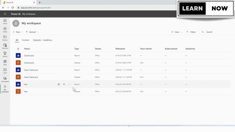Screen dimensions: 235x132
Task: Select My workspace in the sidebar
Action: (x=5, y=89)
